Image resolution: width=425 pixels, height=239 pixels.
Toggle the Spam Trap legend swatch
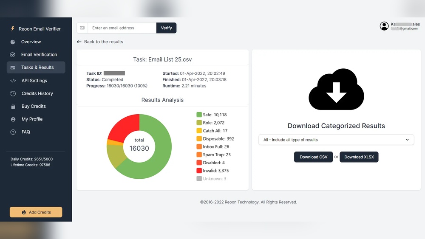click(x=199, y=155)
